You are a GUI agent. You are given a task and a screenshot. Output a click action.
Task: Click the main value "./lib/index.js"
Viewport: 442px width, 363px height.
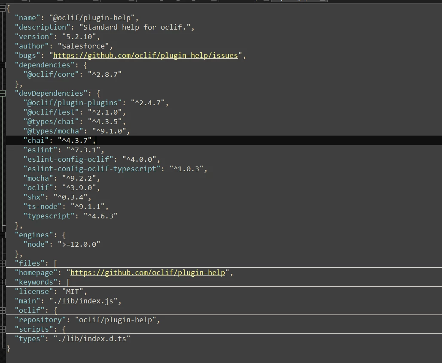(83, 301)
